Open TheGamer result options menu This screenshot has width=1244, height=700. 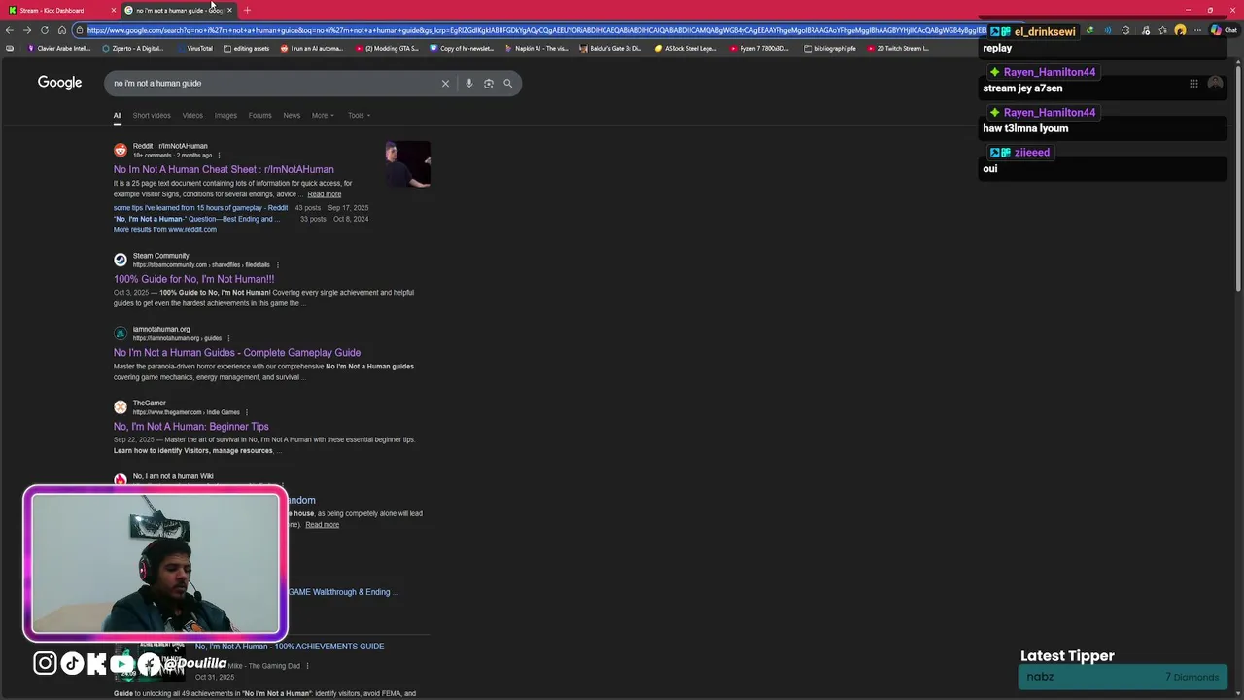(247, 412)
